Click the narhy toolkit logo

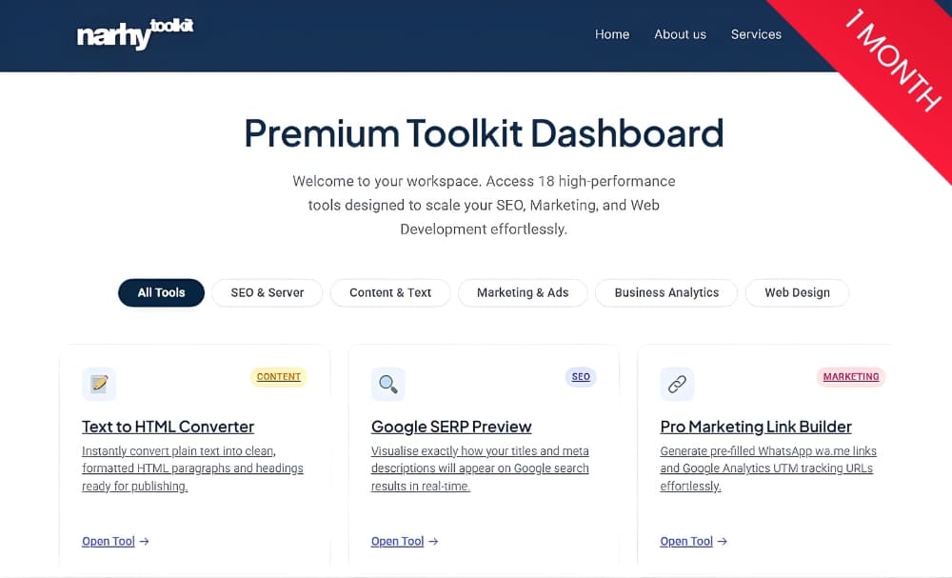coord(135,34)
